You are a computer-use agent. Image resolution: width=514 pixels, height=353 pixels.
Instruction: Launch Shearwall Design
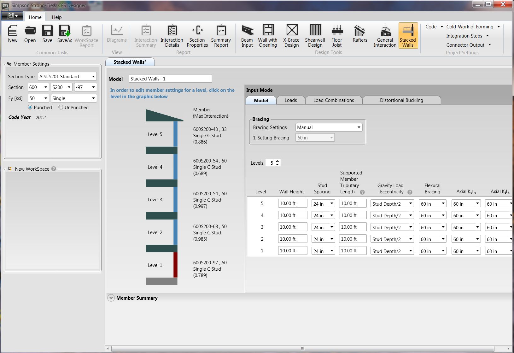[314, 35]
